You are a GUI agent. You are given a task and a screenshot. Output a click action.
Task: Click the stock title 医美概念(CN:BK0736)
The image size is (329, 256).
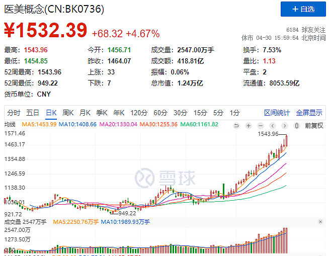pyautogui.click(x=54, y=9)
